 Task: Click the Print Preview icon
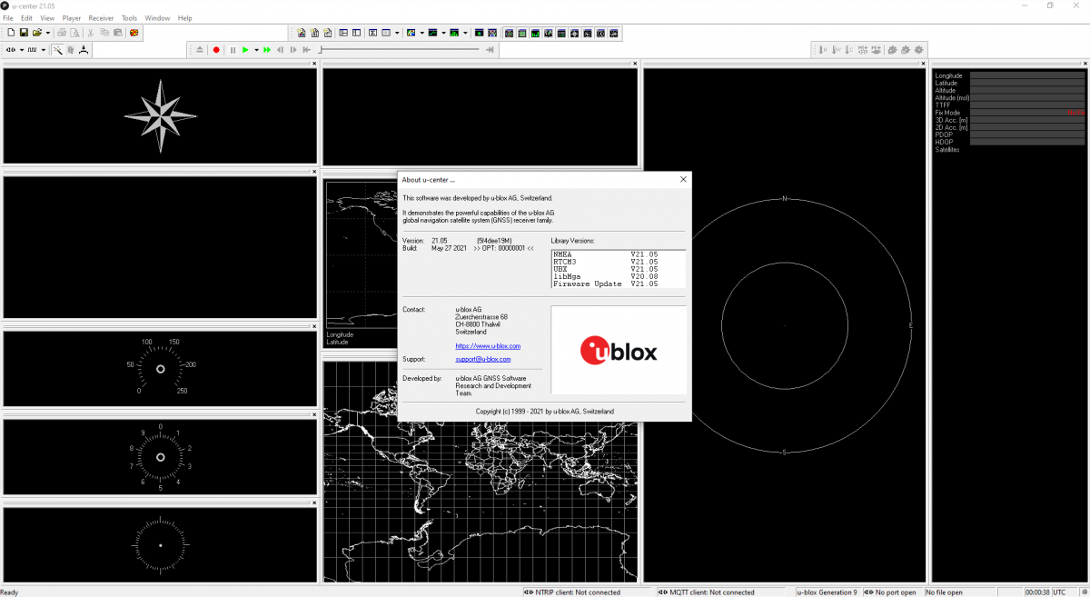pyautogui.click(x=74, y=33)
